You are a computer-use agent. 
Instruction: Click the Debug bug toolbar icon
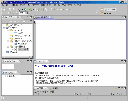pos(20,10)
